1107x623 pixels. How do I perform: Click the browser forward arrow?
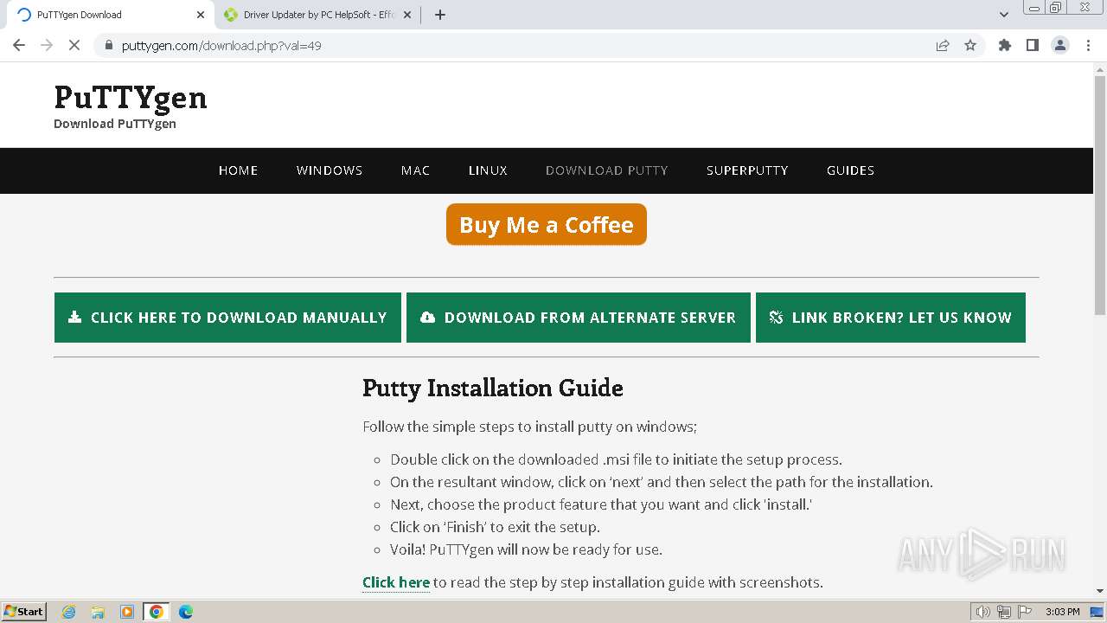click(47, 45)
